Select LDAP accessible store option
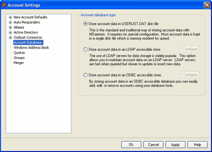Viewport: 212px width, 152px height. [x=85, y=49]
